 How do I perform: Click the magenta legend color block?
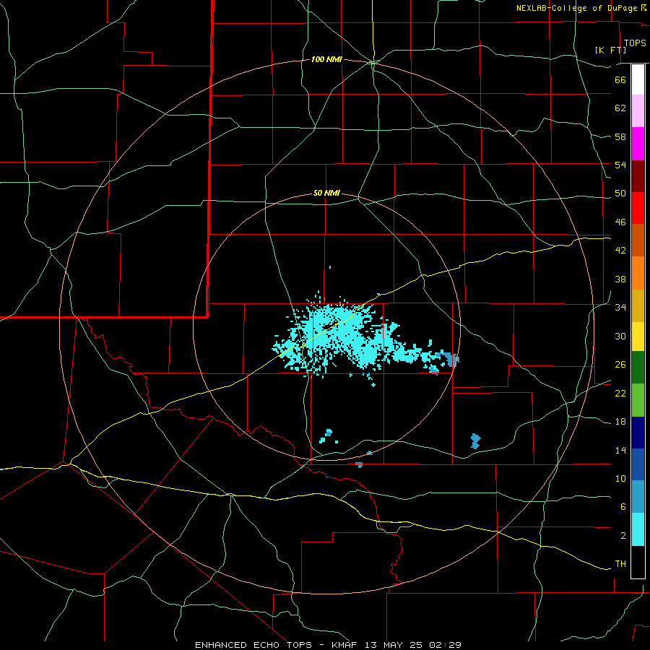point(638,144)
